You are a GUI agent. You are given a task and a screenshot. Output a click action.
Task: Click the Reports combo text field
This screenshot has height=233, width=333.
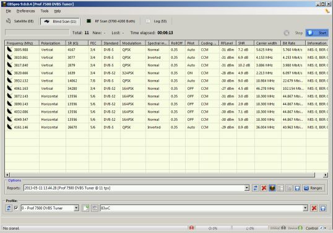(134, 188)
